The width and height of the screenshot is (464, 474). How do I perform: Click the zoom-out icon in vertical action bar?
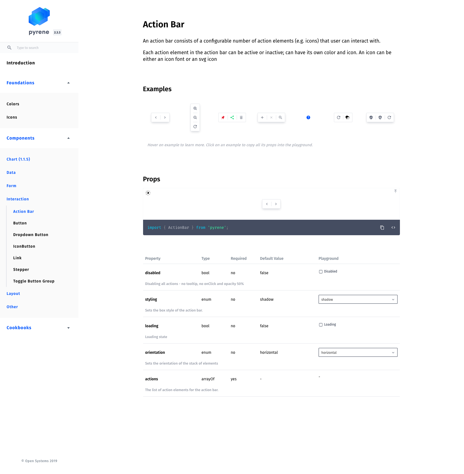pos(195,117)
